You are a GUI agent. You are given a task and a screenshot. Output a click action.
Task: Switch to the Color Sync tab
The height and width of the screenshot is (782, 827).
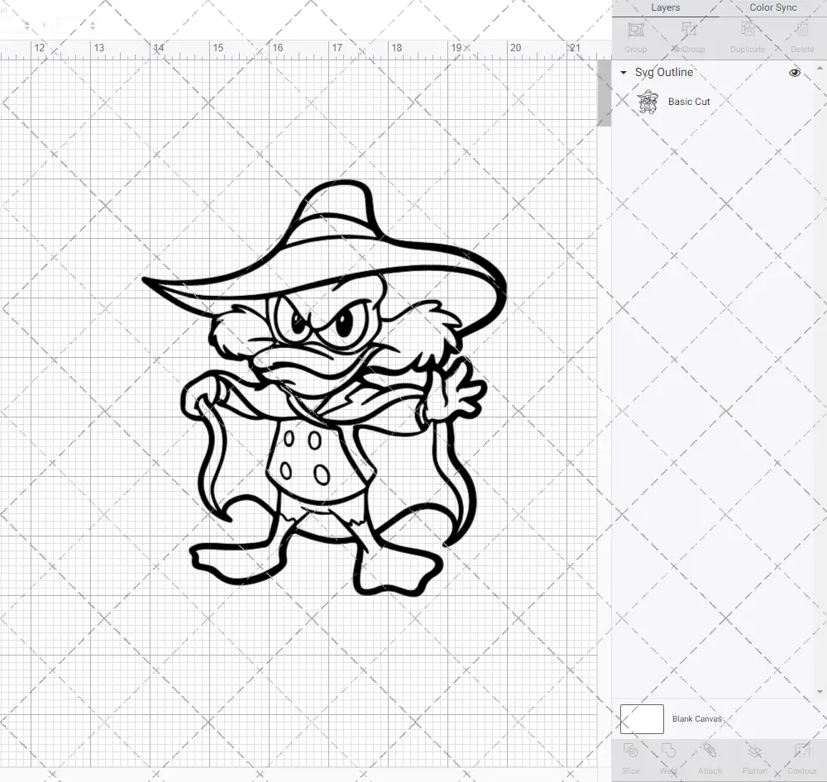pyautogui.click(x=772, y=7)
